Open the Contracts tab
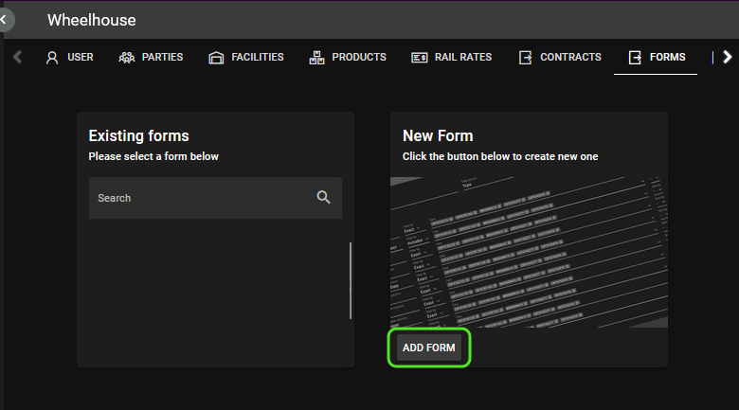 [560, 58]
